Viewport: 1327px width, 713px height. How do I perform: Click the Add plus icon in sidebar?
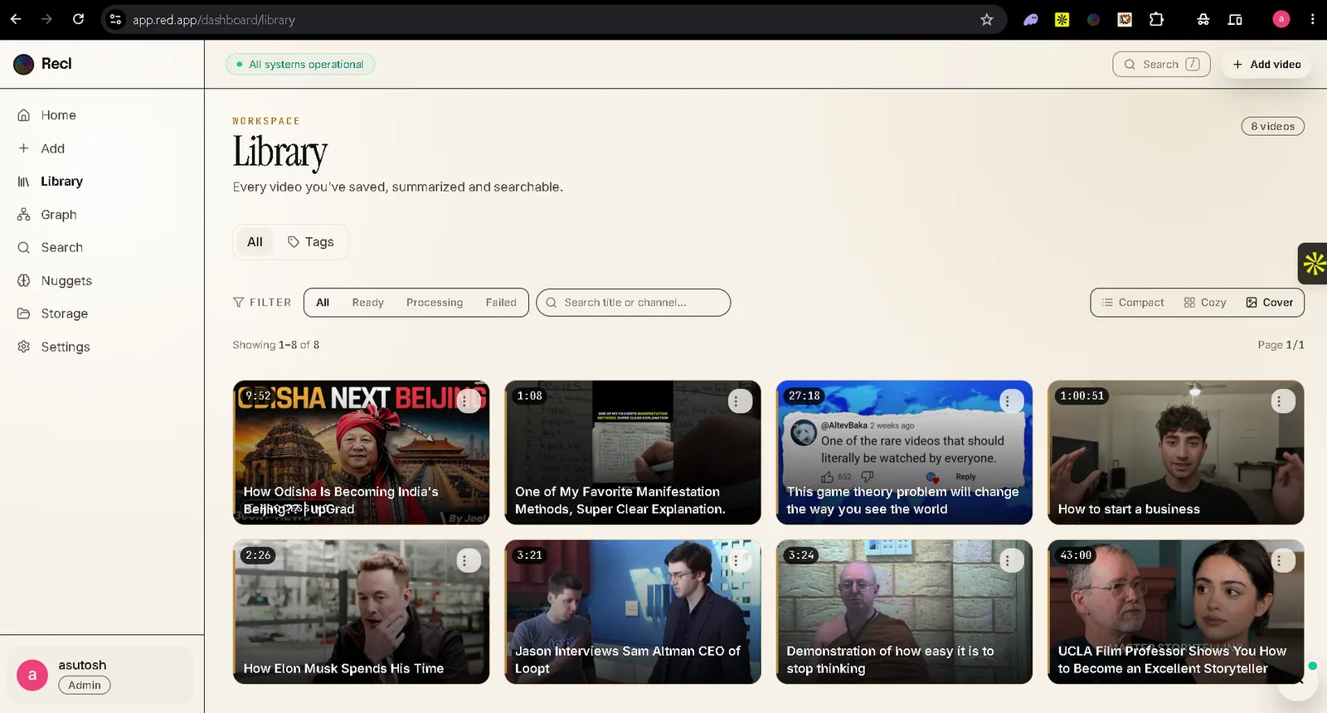(24, 148)
